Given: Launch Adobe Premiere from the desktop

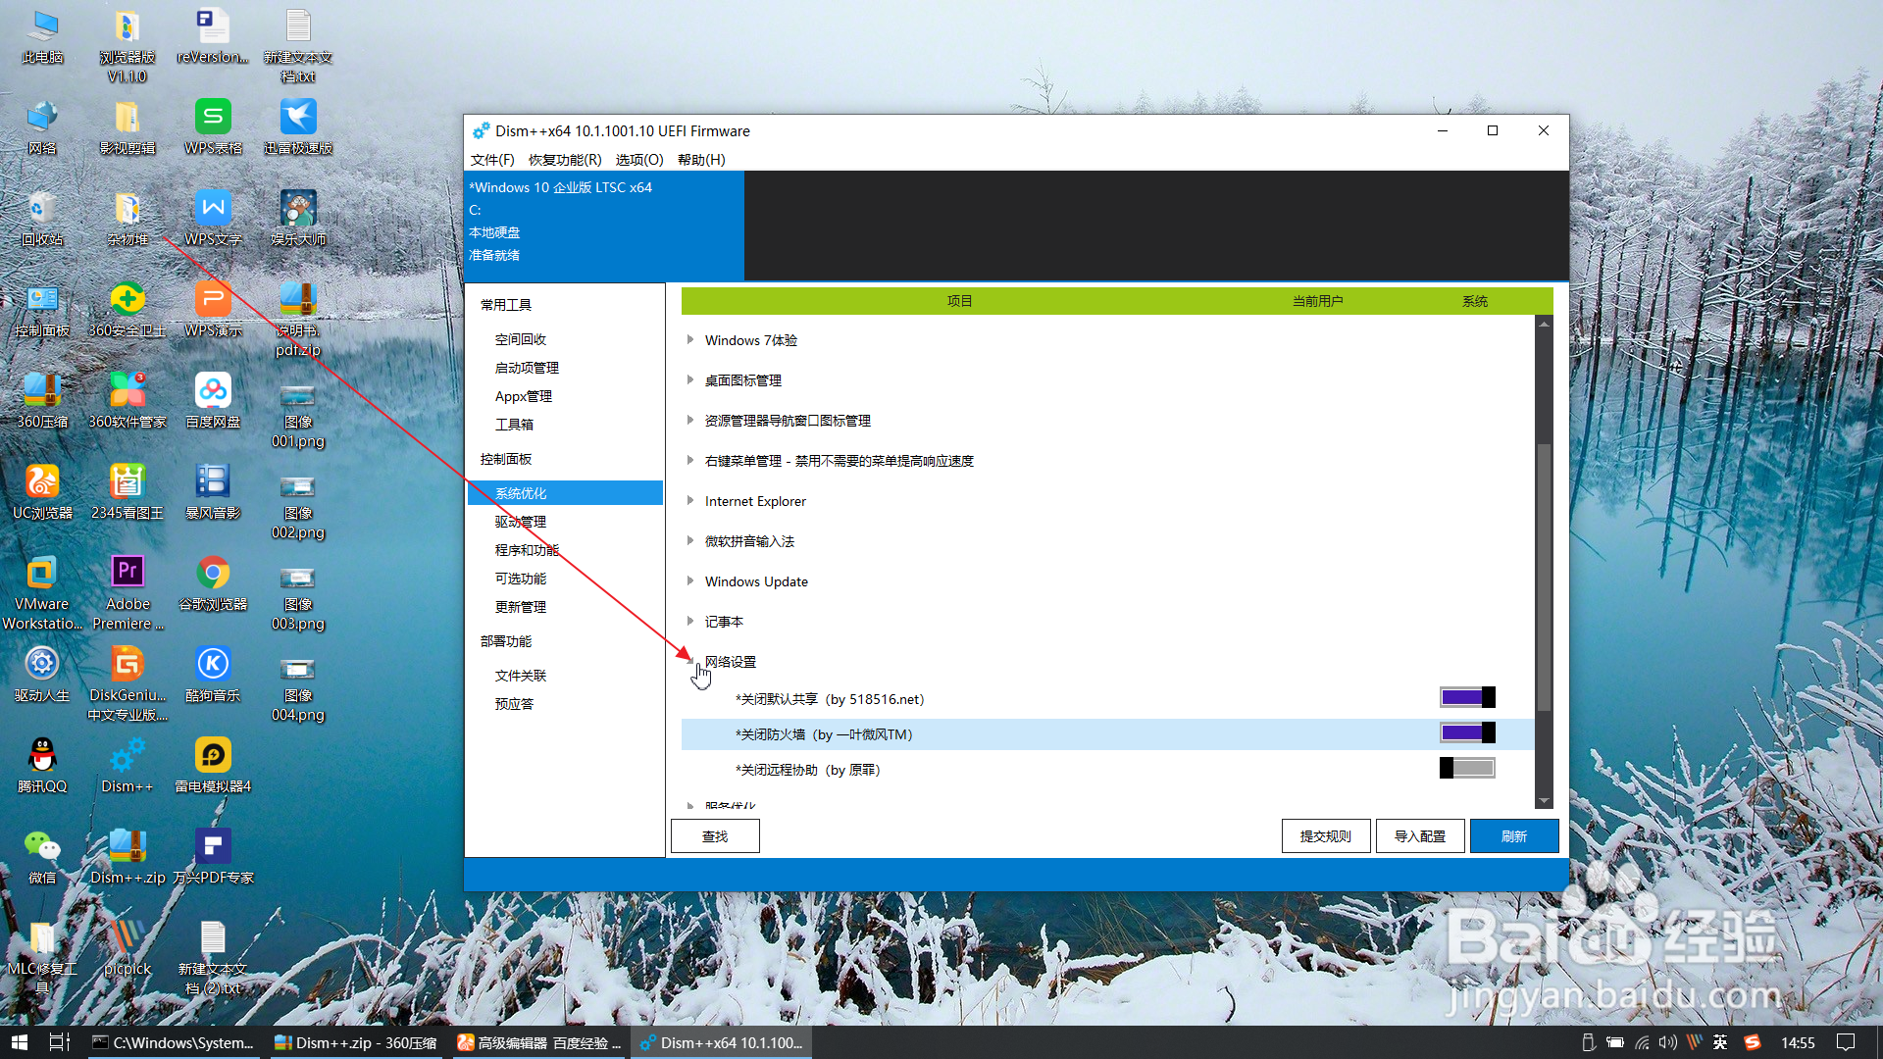Looking at the screenshot, I should pos(127,573).
